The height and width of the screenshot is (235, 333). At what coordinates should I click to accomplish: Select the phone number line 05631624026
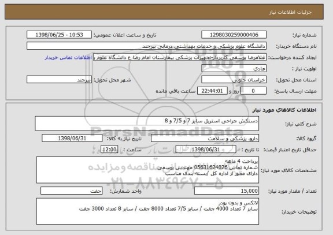click(x=208, y=167)
